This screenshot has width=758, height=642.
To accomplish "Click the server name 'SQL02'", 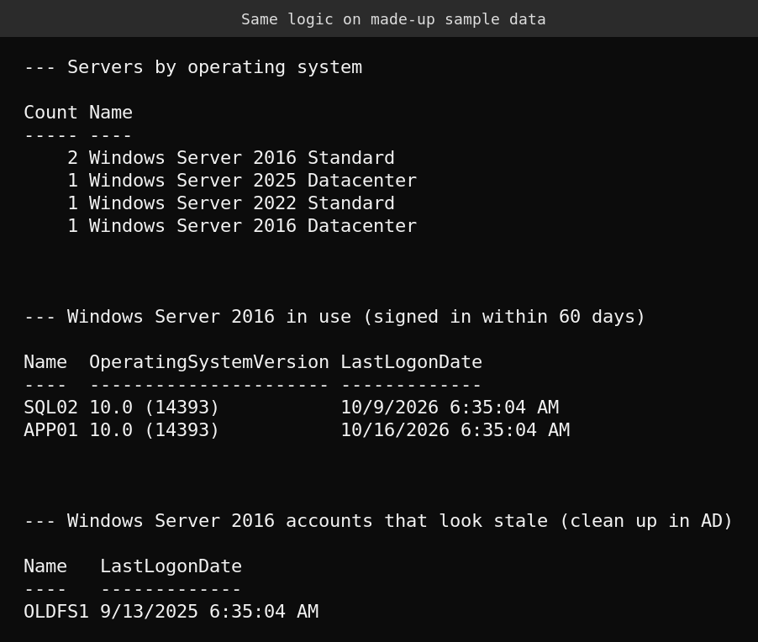I will click(50, 407).
